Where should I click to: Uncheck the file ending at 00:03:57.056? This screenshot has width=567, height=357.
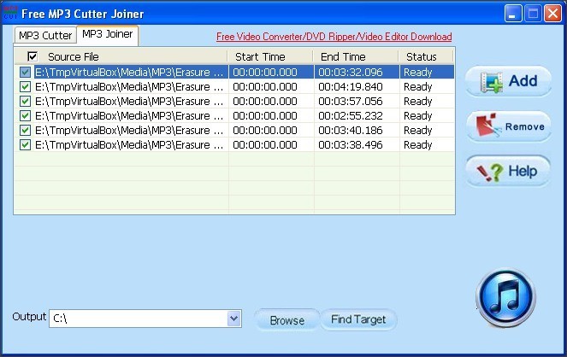tap(25, 101)
